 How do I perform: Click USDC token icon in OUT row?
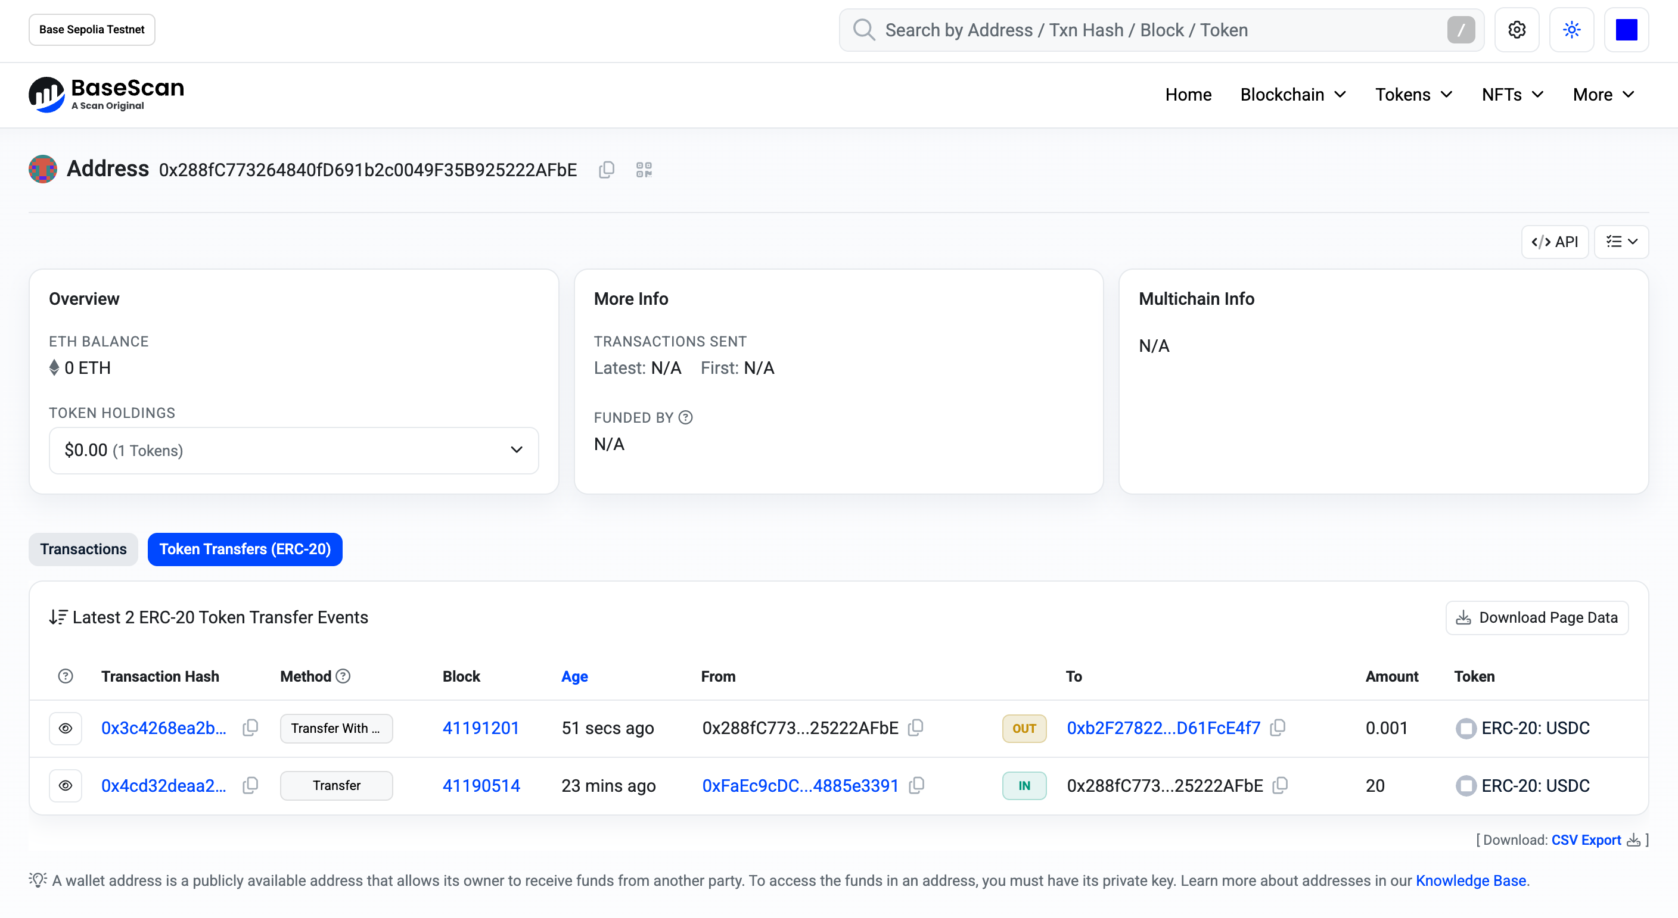[1466, 728]
